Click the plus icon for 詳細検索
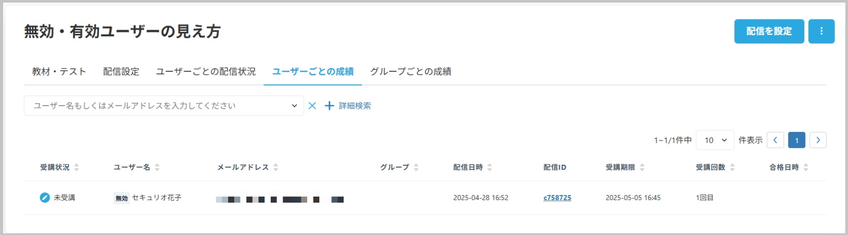 (x=330, y=106)
